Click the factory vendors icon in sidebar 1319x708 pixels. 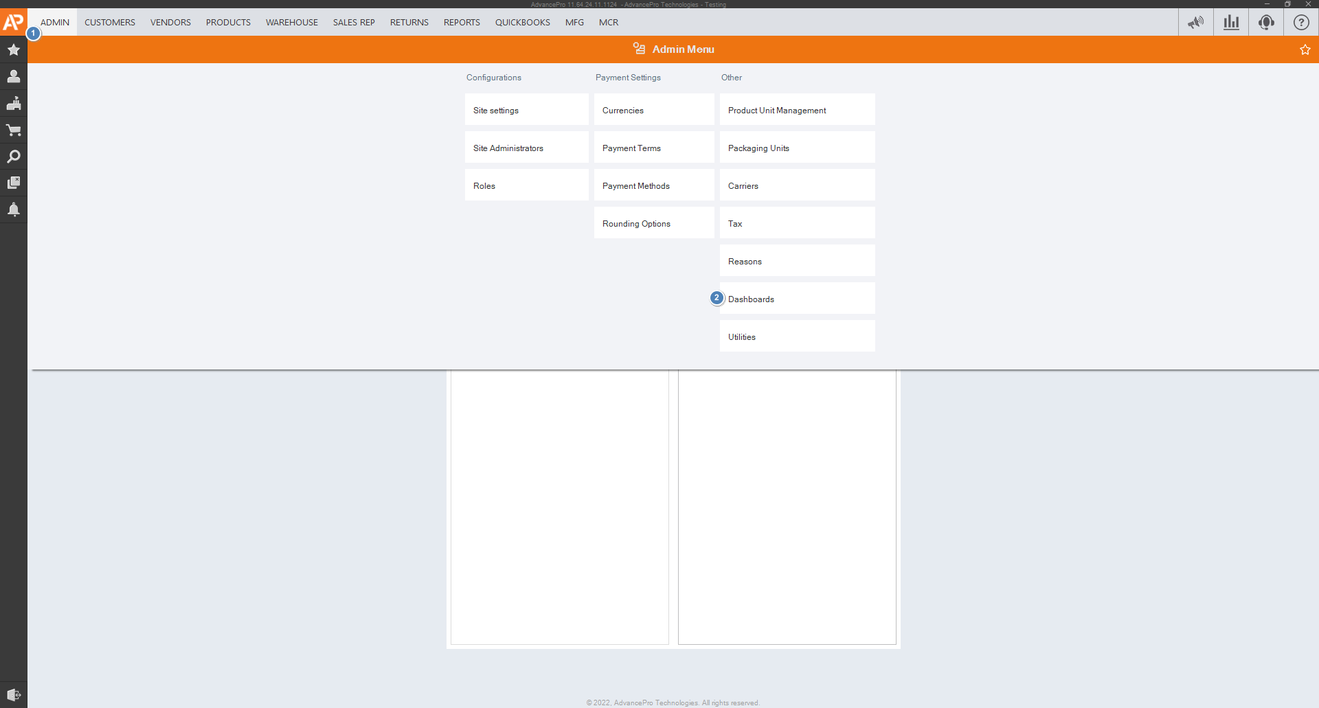(13, 103)
